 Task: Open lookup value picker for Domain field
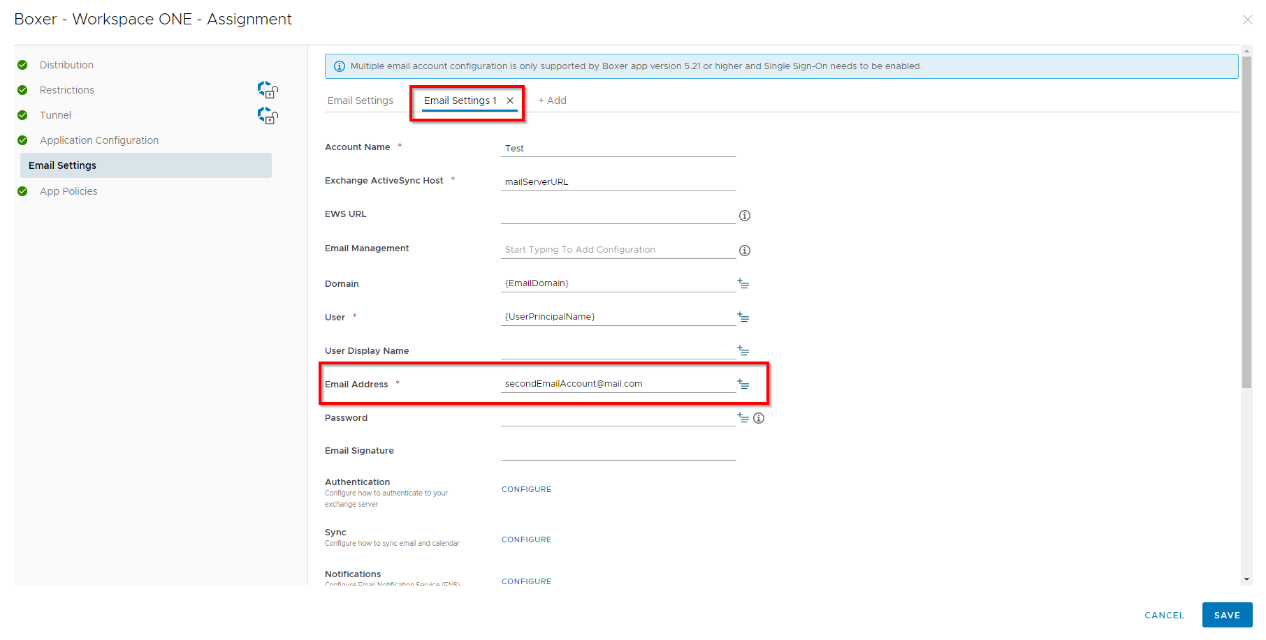[x=743, y=283]
